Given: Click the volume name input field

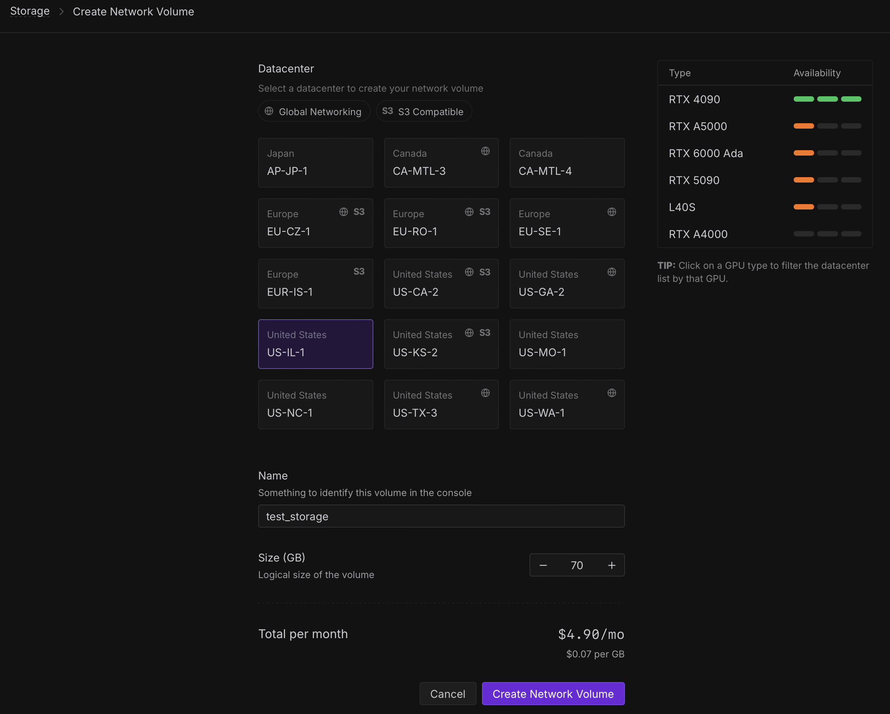Looking at the screenshot, I should coord(441,516).
